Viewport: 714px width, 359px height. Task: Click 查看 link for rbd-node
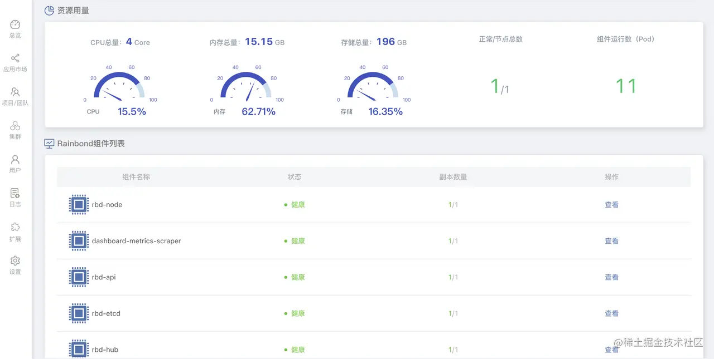[612, 205]
